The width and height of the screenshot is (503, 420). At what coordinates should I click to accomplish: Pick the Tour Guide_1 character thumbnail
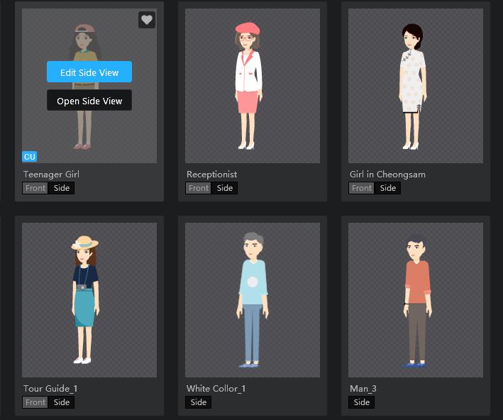pyautogui.click(x=89, y=300)
